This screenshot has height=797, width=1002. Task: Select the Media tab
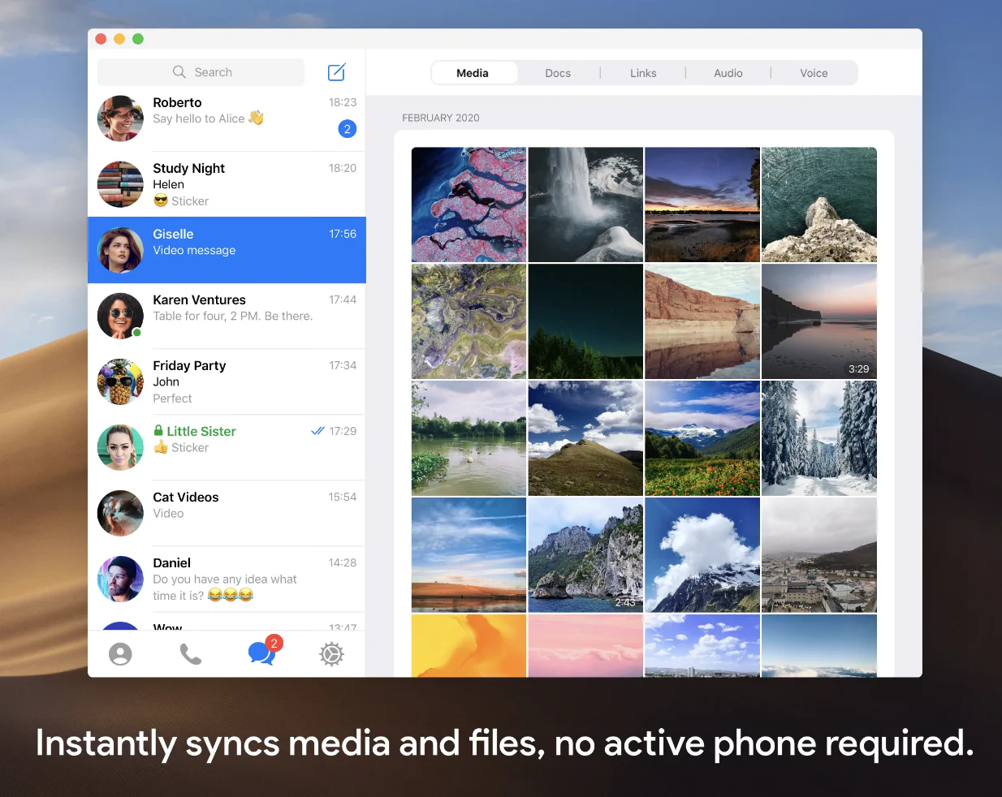point(472,73)
